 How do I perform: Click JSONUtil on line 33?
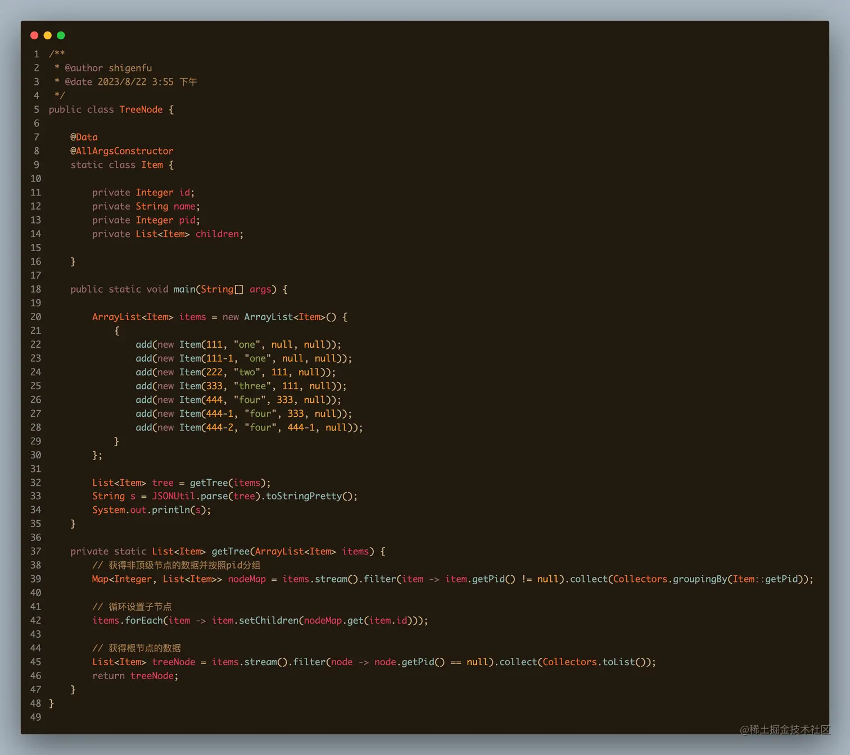tap(174, 496)
